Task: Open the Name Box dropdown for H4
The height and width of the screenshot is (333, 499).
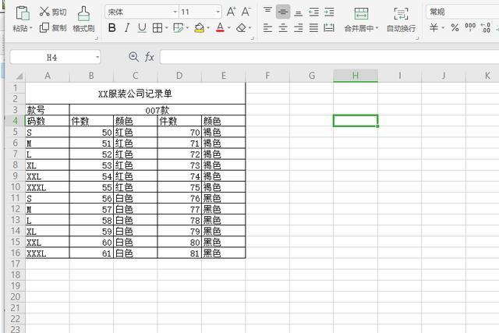Action: pyautogui.click(x=97, y=57)
